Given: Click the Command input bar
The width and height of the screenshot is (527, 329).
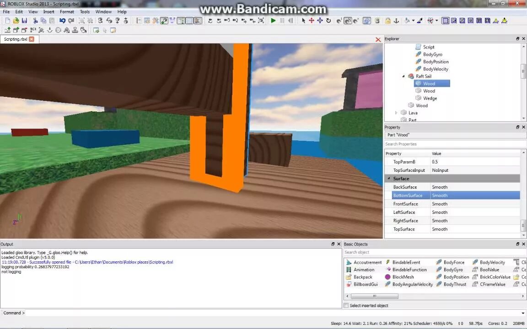Looking at the screenshot, I should 273,313.
